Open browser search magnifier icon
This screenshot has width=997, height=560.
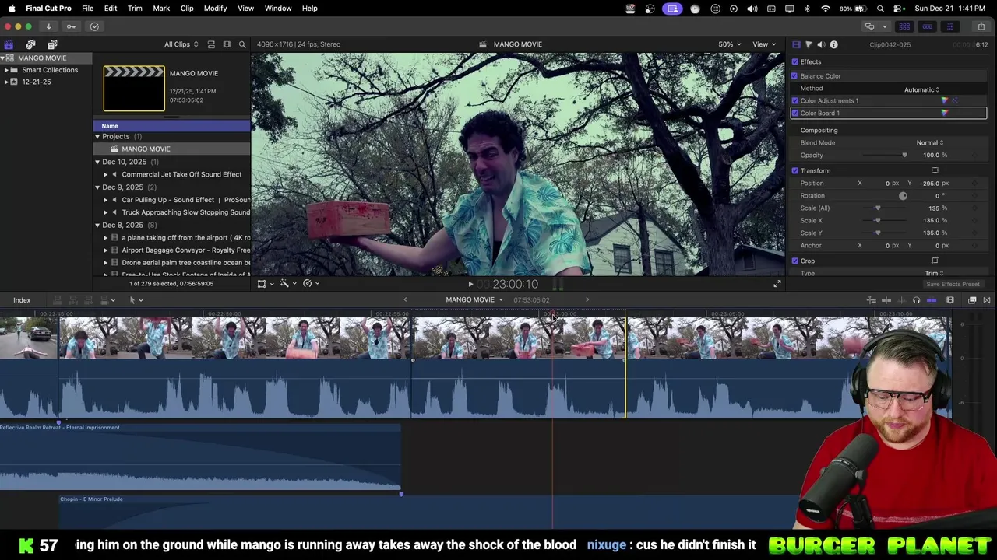coord(242,44)
